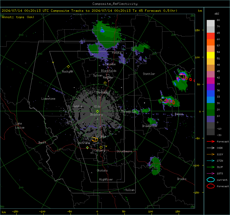Image resolution: width=230 pixels, height=215 pixels.
Task: Click the Olds city label
Action: (97, 107)
